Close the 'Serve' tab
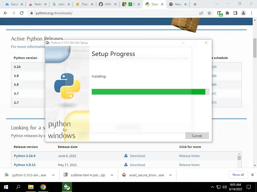Image resolution: width=257 pixels, height=192 pixels. 22,4
